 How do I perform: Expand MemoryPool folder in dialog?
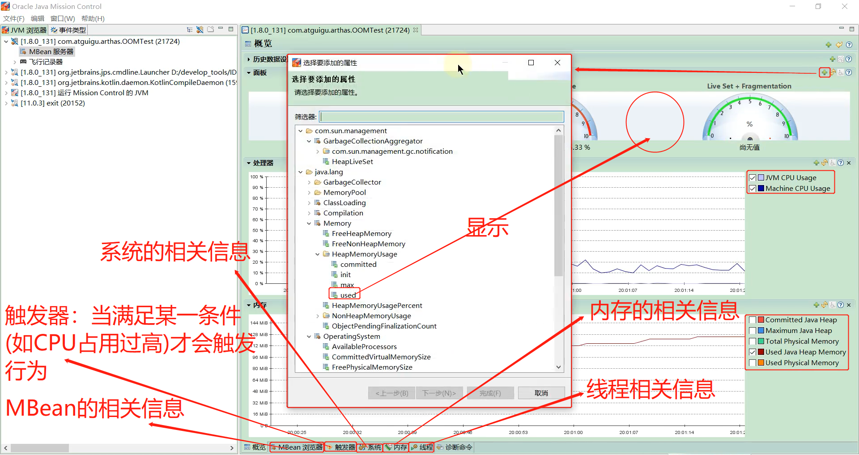tap(309, 193)
